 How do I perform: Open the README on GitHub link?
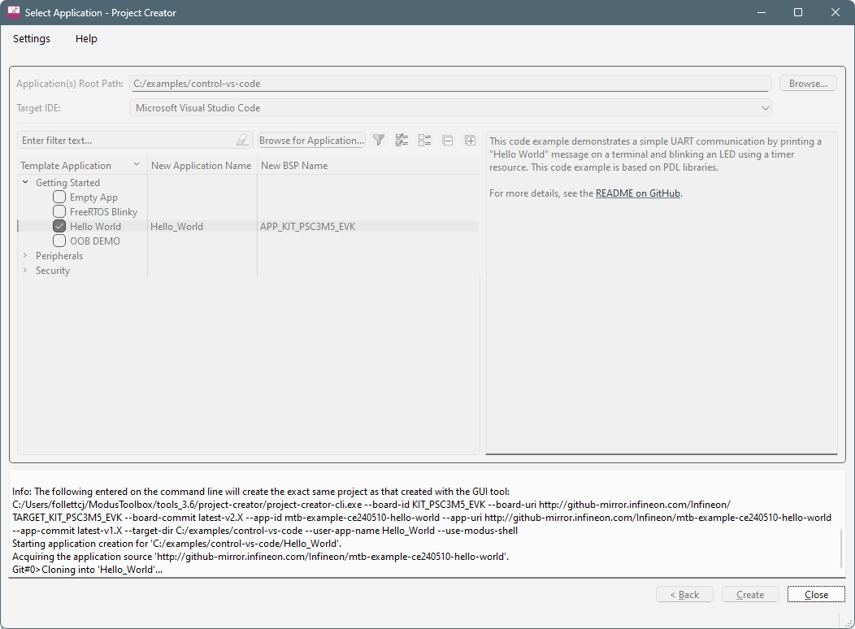(x=638, y=193)
